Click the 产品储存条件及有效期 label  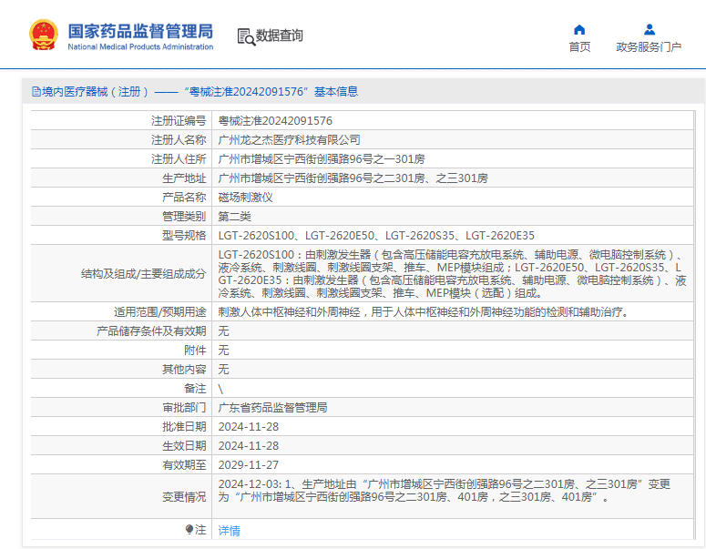tap(151, 331)
